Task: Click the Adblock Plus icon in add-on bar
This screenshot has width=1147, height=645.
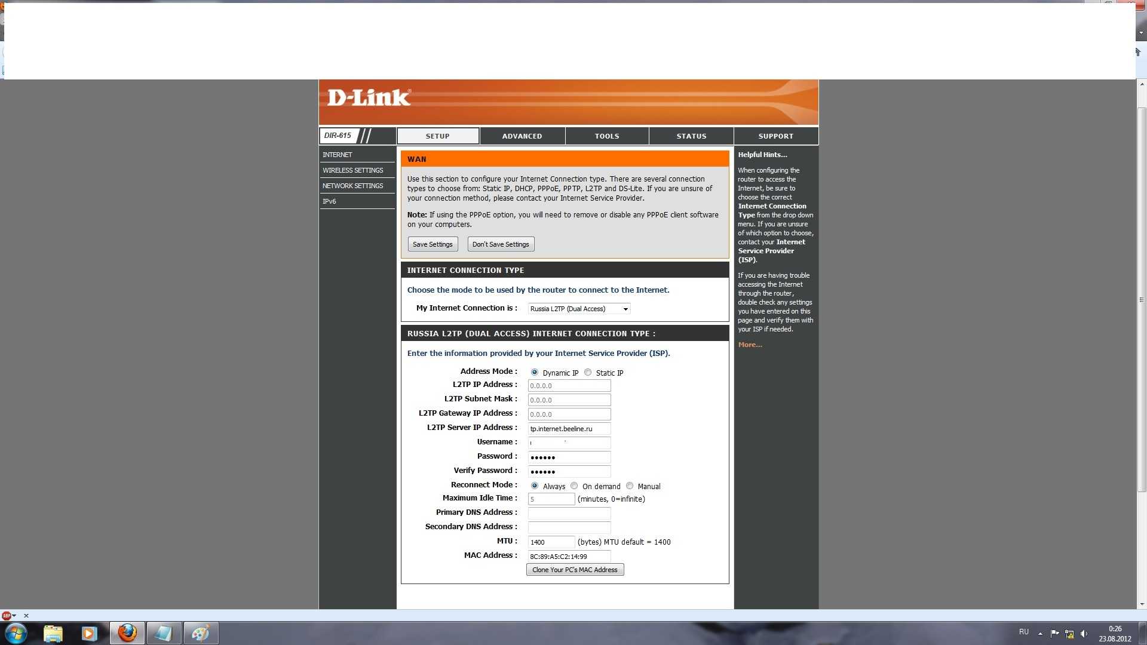Action: (7, 616)
